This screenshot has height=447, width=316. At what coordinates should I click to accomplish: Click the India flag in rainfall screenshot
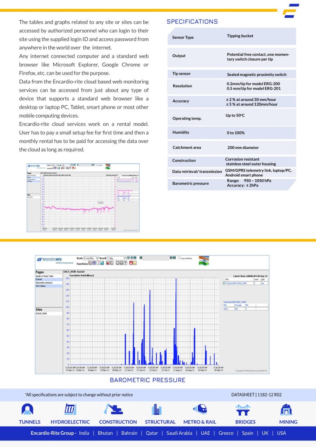204,260
